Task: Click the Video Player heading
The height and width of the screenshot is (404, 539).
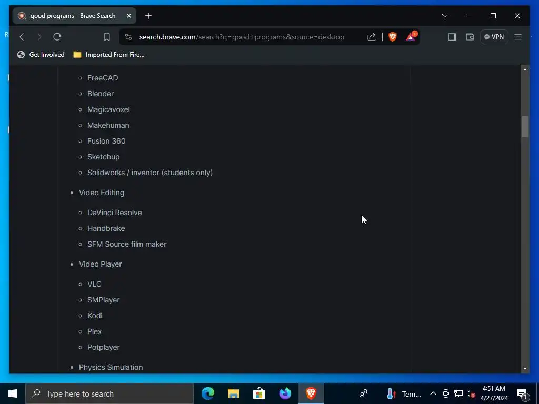Action: 100,264
